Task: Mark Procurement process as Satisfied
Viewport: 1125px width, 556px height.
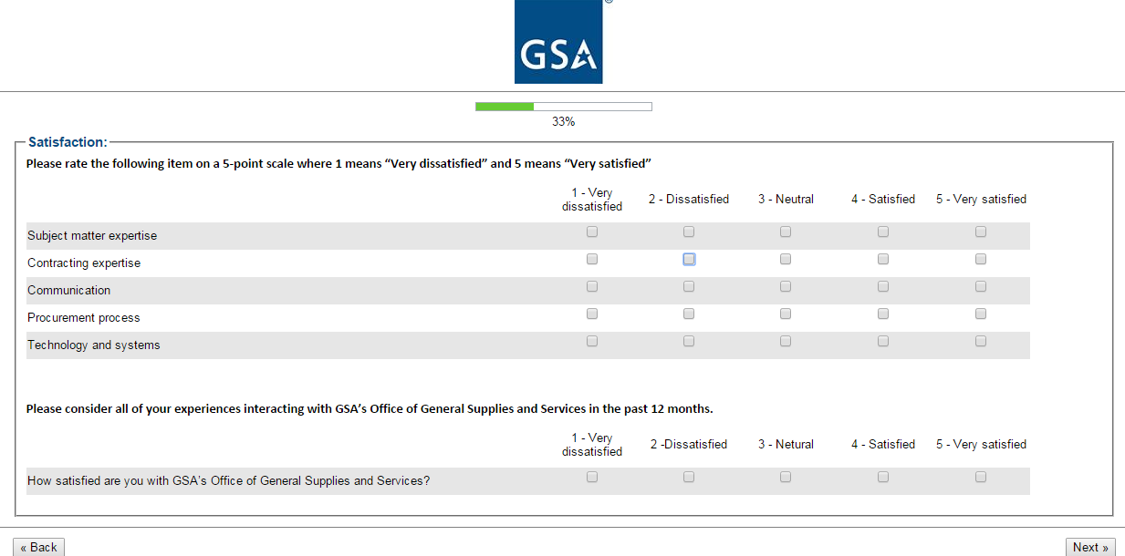Action: (883, 314)
